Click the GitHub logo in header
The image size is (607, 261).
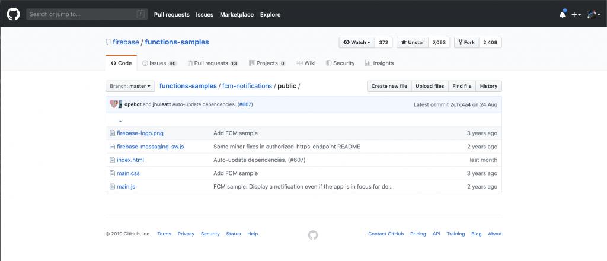13,14
